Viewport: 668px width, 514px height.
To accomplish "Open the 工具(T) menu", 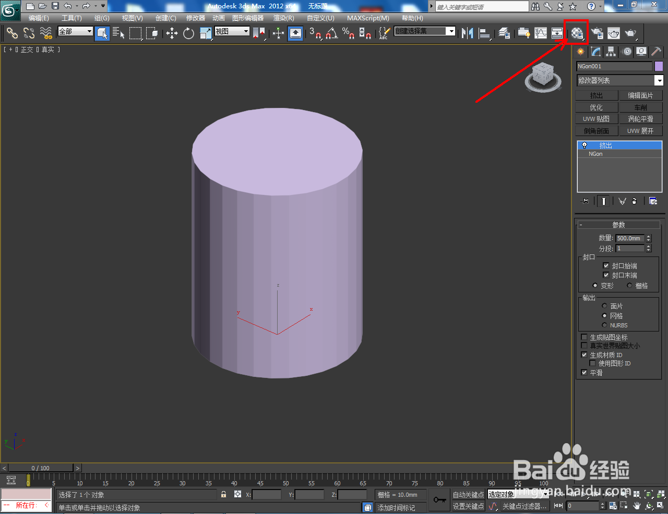I will pos(71,18).
